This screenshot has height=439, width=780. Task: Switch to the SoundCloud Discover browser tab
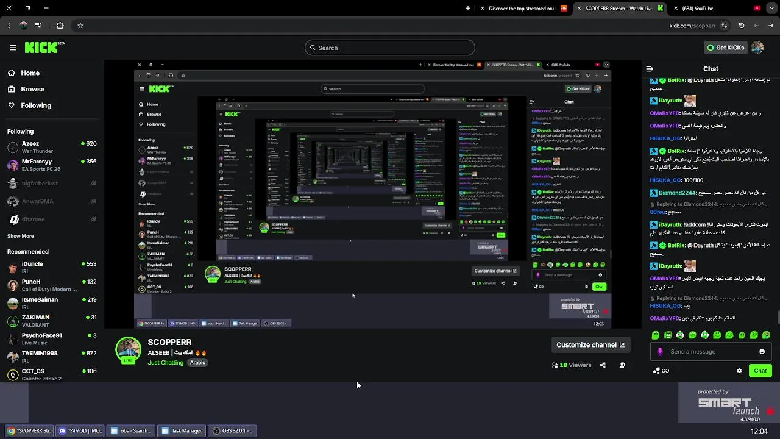point(524,9)
